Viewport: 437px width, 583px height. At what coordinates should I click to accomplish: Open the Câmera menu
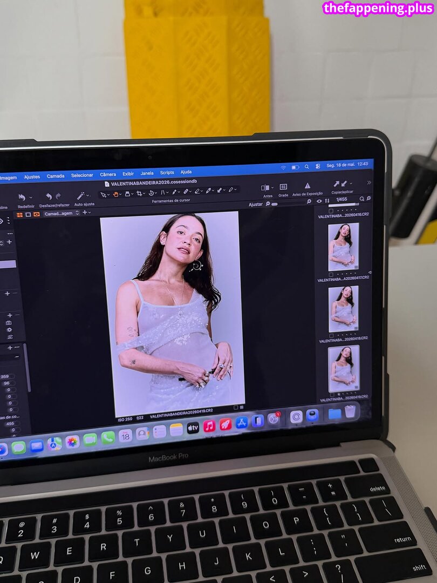[x=108, y=174]
